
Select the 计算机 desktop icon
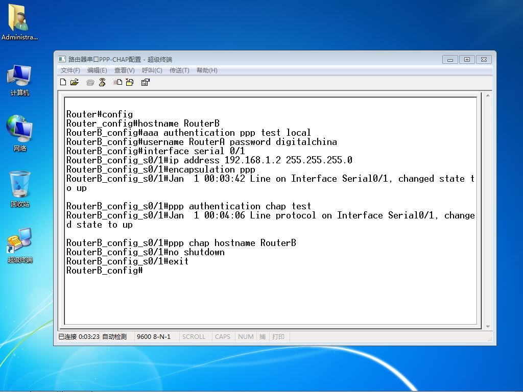(20, 80)
